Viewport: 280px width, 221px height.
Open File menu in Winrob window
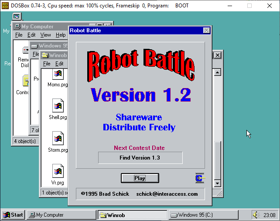(47, 64)
